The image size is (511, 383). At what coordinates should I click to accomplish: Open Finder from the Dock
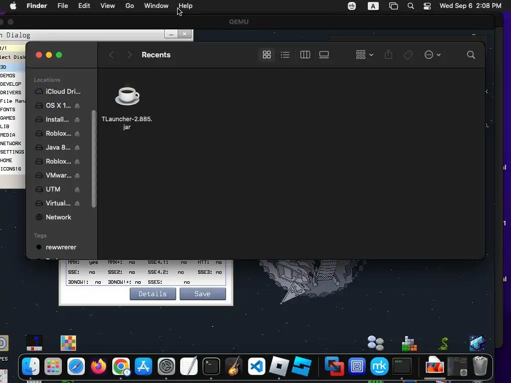point(30,367)
